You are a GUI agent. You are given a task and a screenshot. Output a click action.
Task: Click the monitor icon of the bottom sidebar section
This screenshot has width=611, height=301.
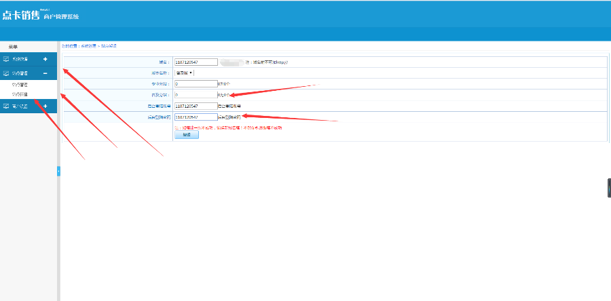click(6, 106)
